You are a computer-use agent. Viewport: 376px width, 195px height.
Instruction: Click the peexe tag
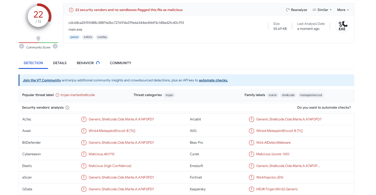point(74,37)
